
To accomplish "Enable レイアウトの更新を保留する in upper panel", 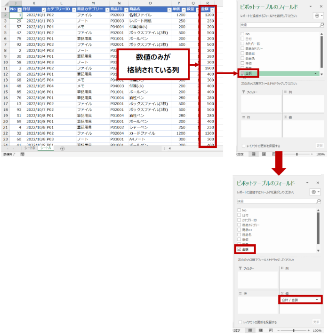I will (x=243, y=146).
